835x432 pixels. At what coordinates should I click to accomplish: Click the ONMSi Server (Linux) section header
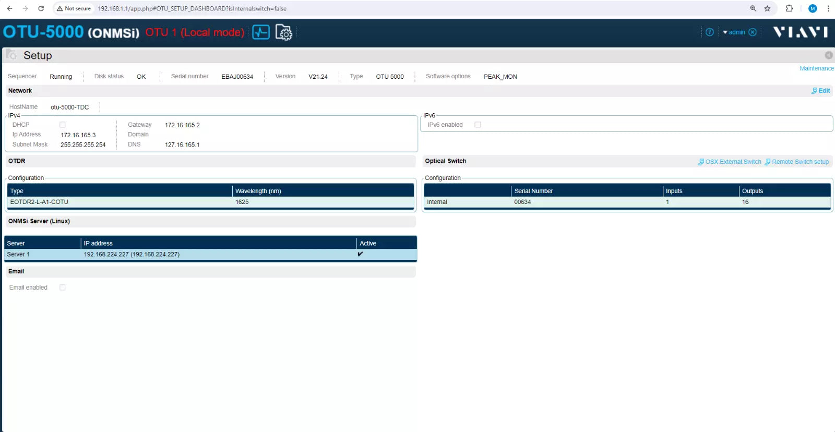pos(39,221)
